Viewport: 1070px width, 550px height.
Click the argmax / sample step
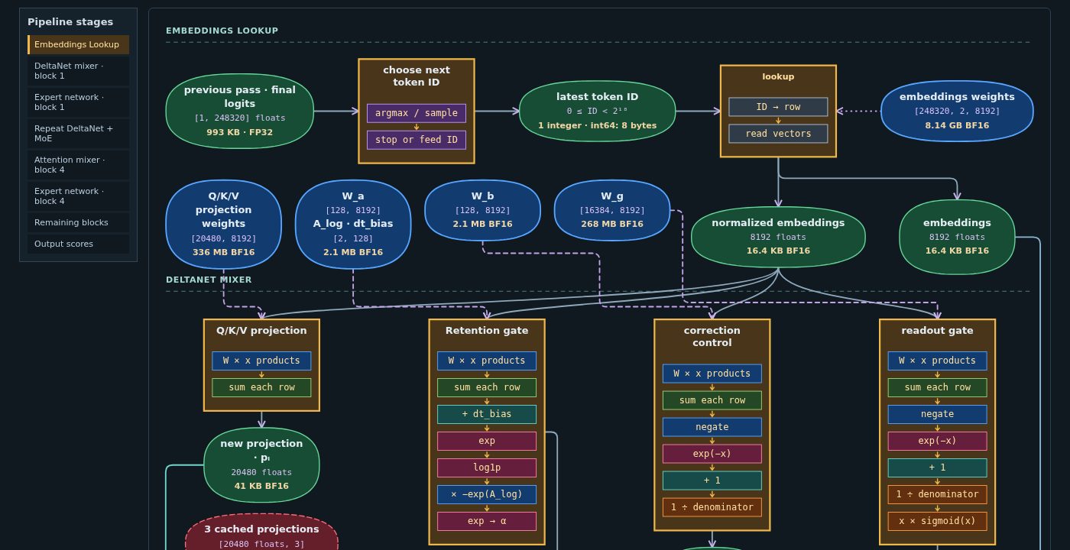coord(417,113)
